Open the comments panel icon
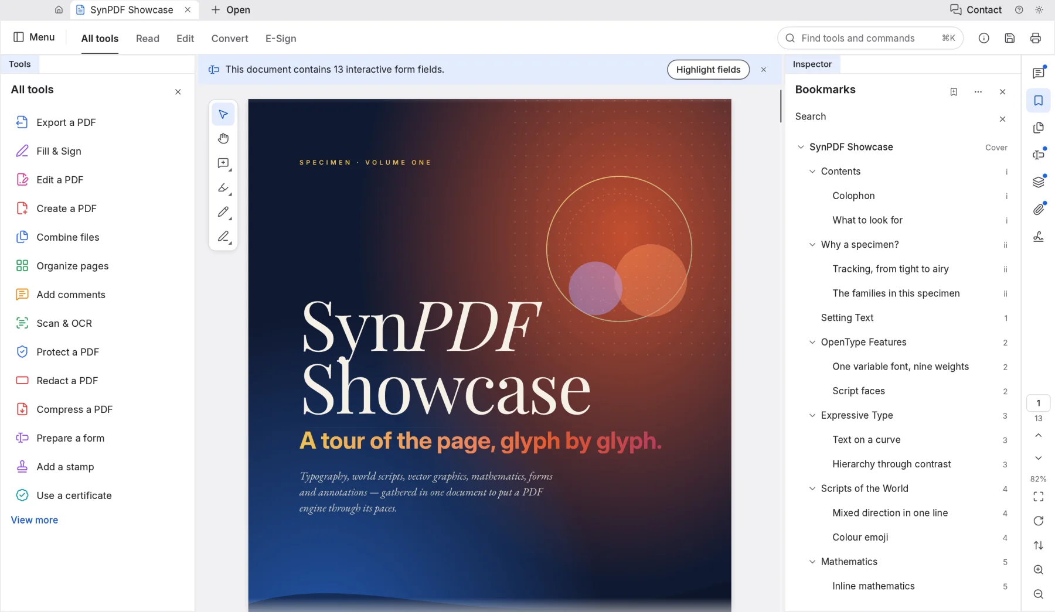1055x612 pixels. pyautogui.click(x=1038, y=73)
